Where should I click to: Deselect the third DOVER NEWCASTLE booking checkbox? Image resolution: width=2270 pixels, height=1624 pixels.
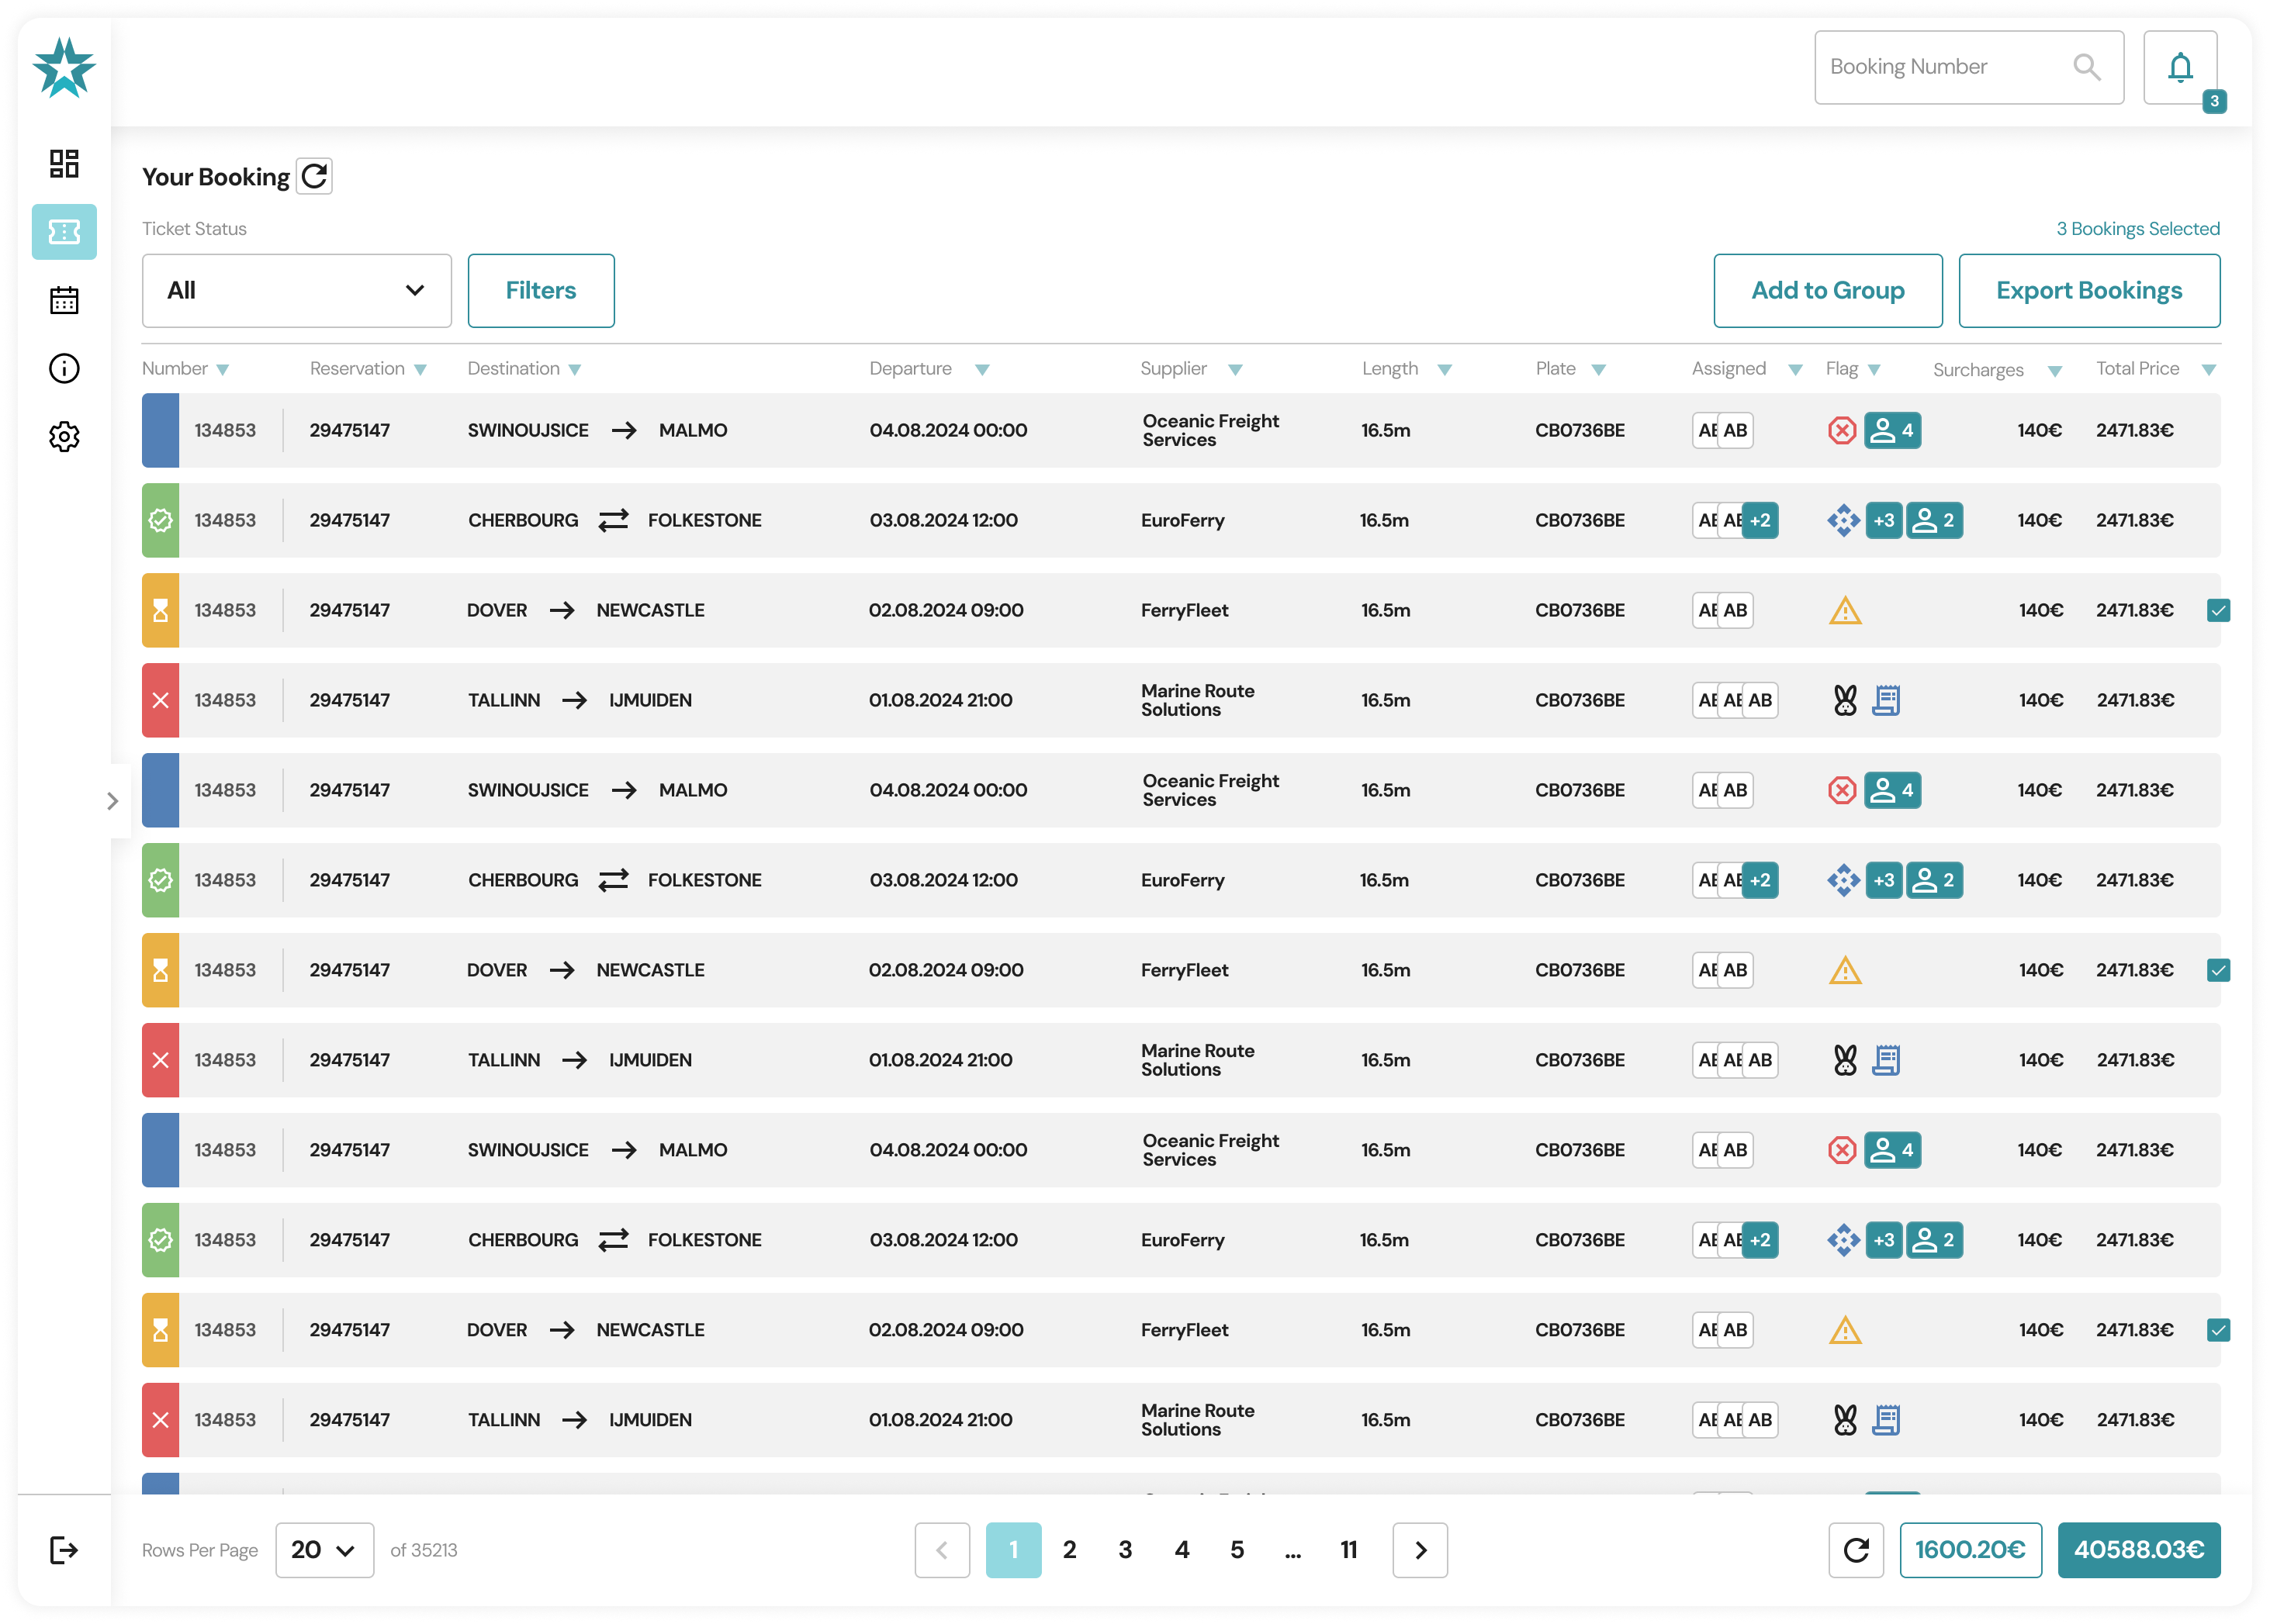pyautogui.click(x=2218, y=1330)
